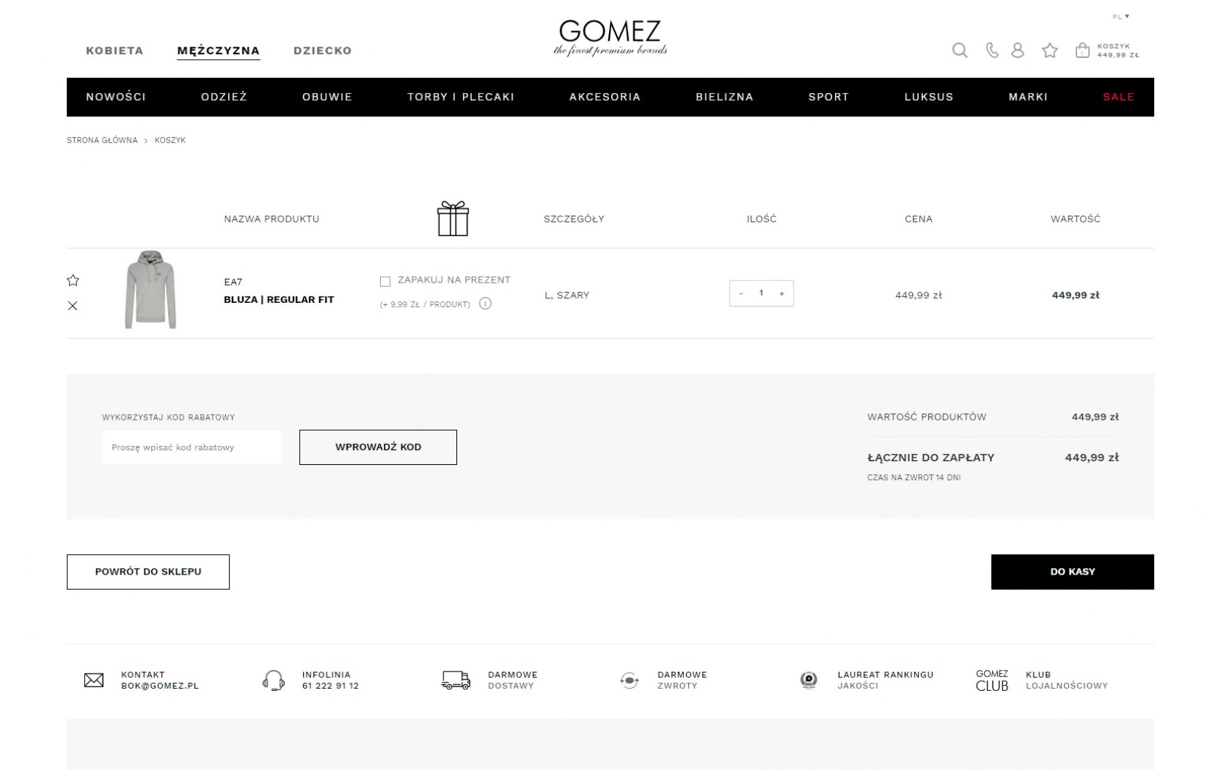
Task: Enable the Zapakuj na prezent checkbox
Action: point(385,281)
